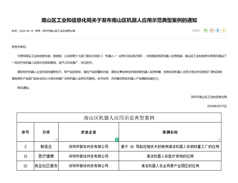
Task: Click the publish date 2024-06-19 text
Action: coord(26,31)
